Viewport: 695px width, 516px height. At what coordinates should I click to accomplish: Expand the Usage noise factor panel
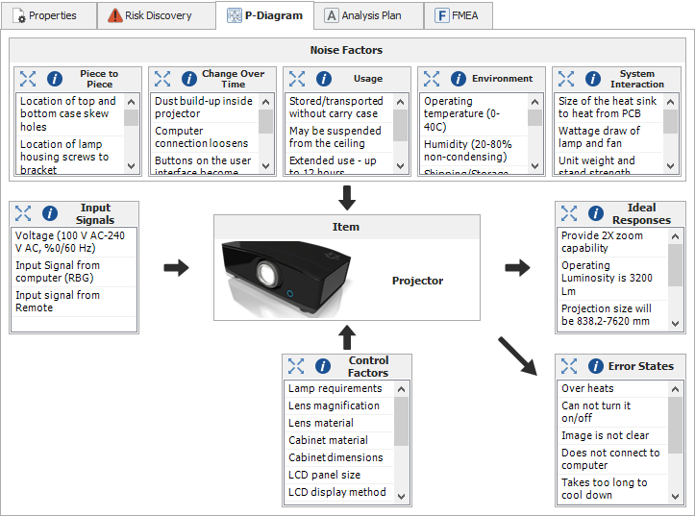pos(297,79)
